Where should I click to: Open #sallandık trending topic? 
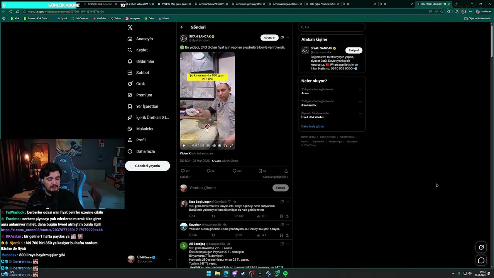click(x=309, y=105)
